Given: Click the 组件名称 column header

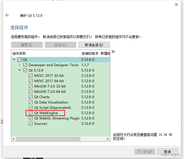Looking at the screenshot, I should click(x=46, y=54).
